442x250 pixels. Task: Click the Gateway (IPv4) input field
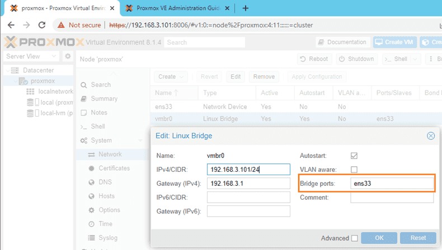click(248, 184)
